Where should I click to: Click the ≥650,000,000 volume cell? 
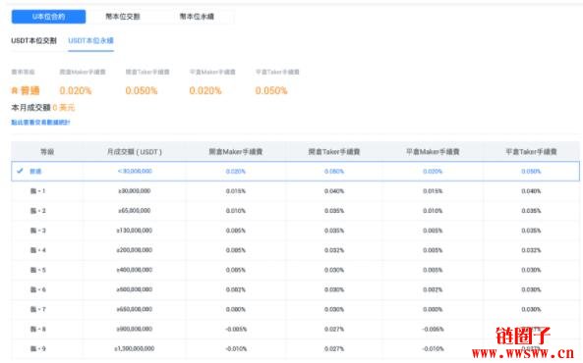(135, 309)
